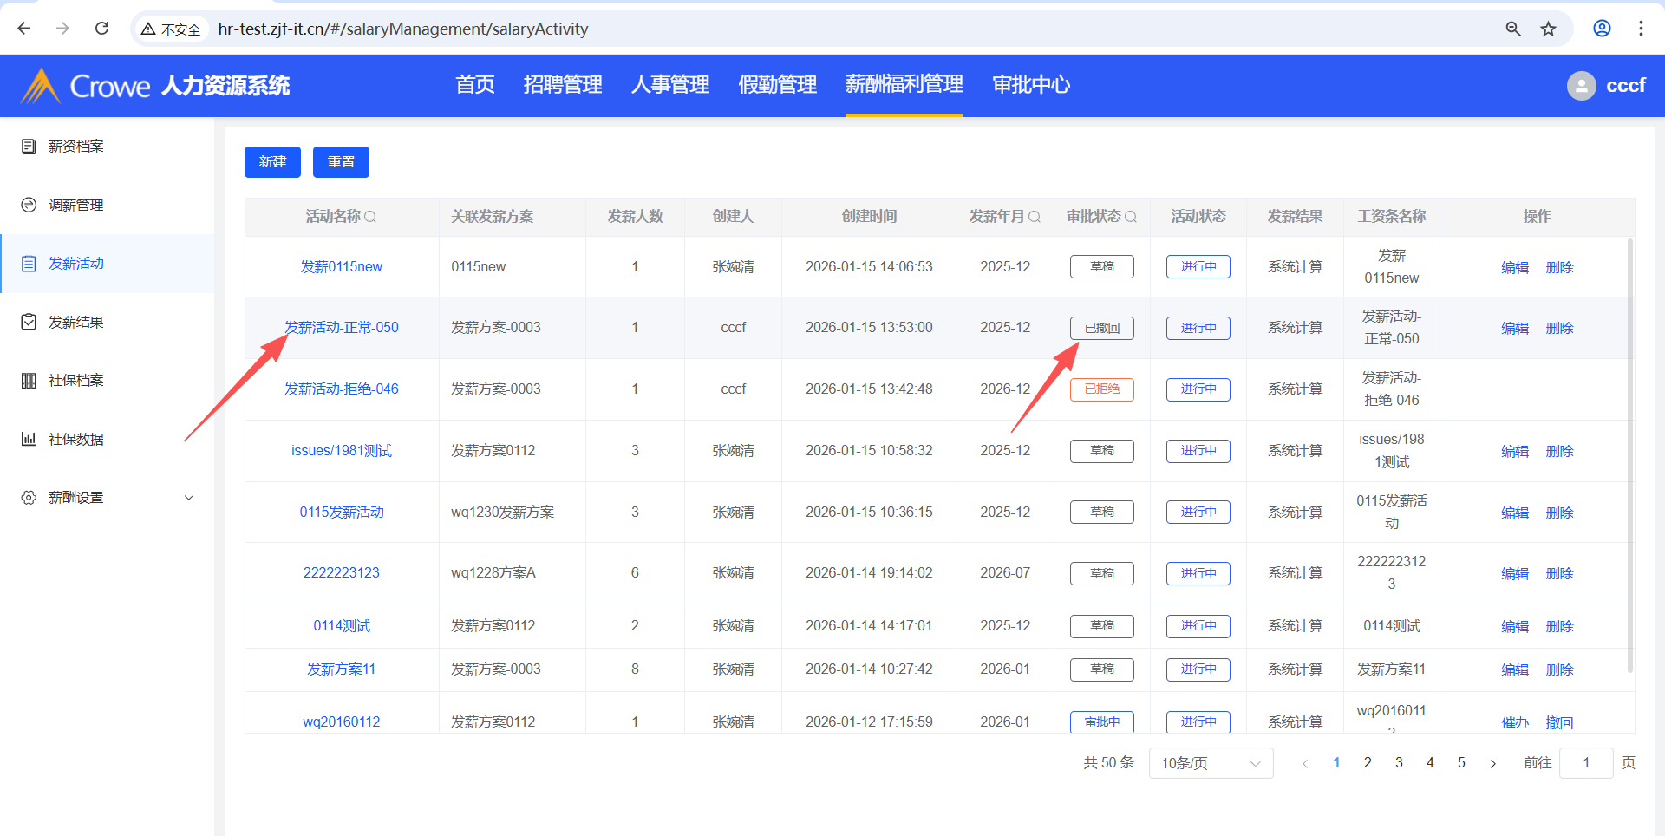The image size is (1665, 836).
Task: Click the user avatar icon next to cccf
Action: point(1581,85)
